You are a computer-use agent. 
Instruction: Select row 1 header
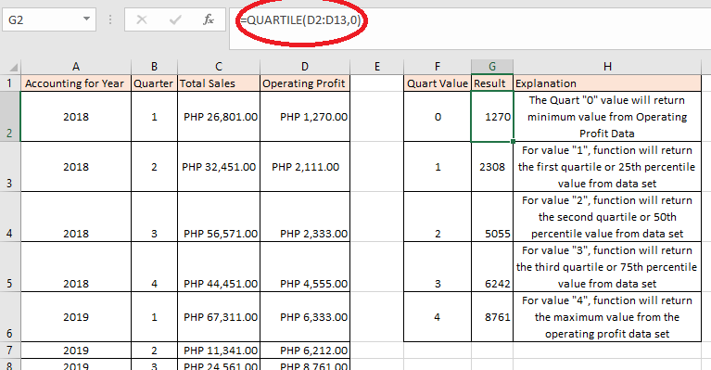pos(10,83)
